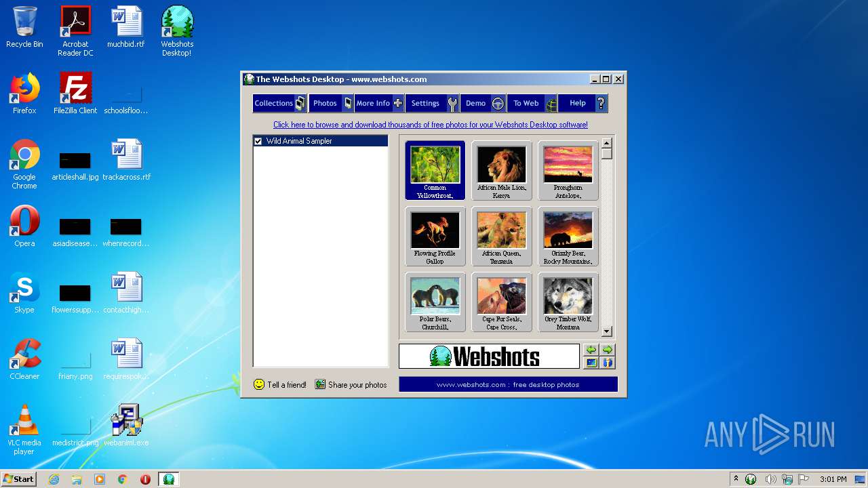Select the trackacross.rtf desktop file

click(x=126, y=160)
